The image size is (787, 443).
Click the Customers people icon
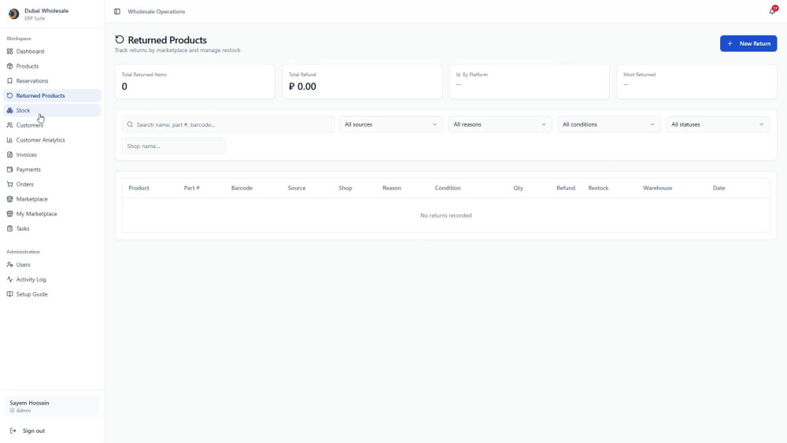(9, 125)
